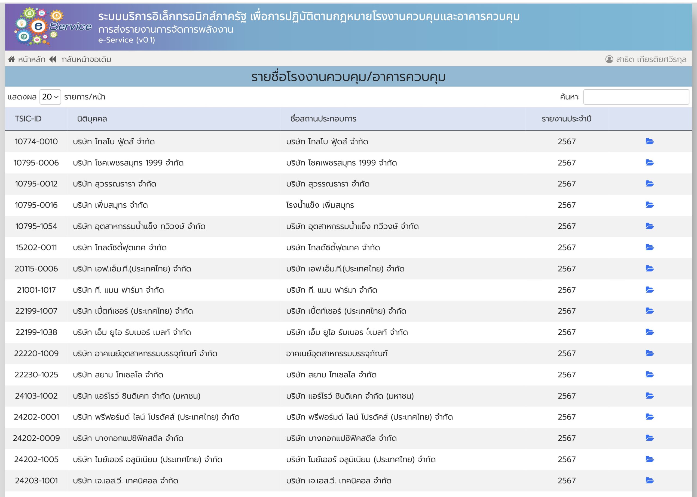The width and height of the screenshot is (697, 497).
Task: Open folder icon for row 10795-0016
Action: coord(650,205)
